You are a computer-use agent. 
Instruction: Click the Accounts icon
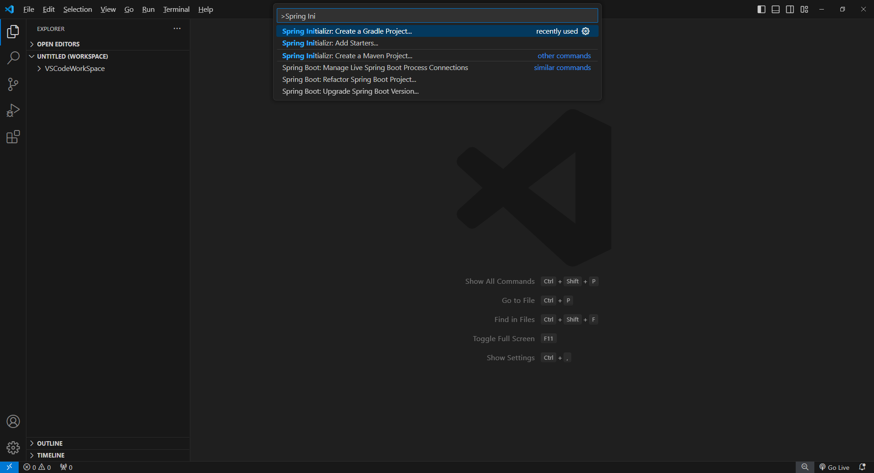tap(13, 422)
